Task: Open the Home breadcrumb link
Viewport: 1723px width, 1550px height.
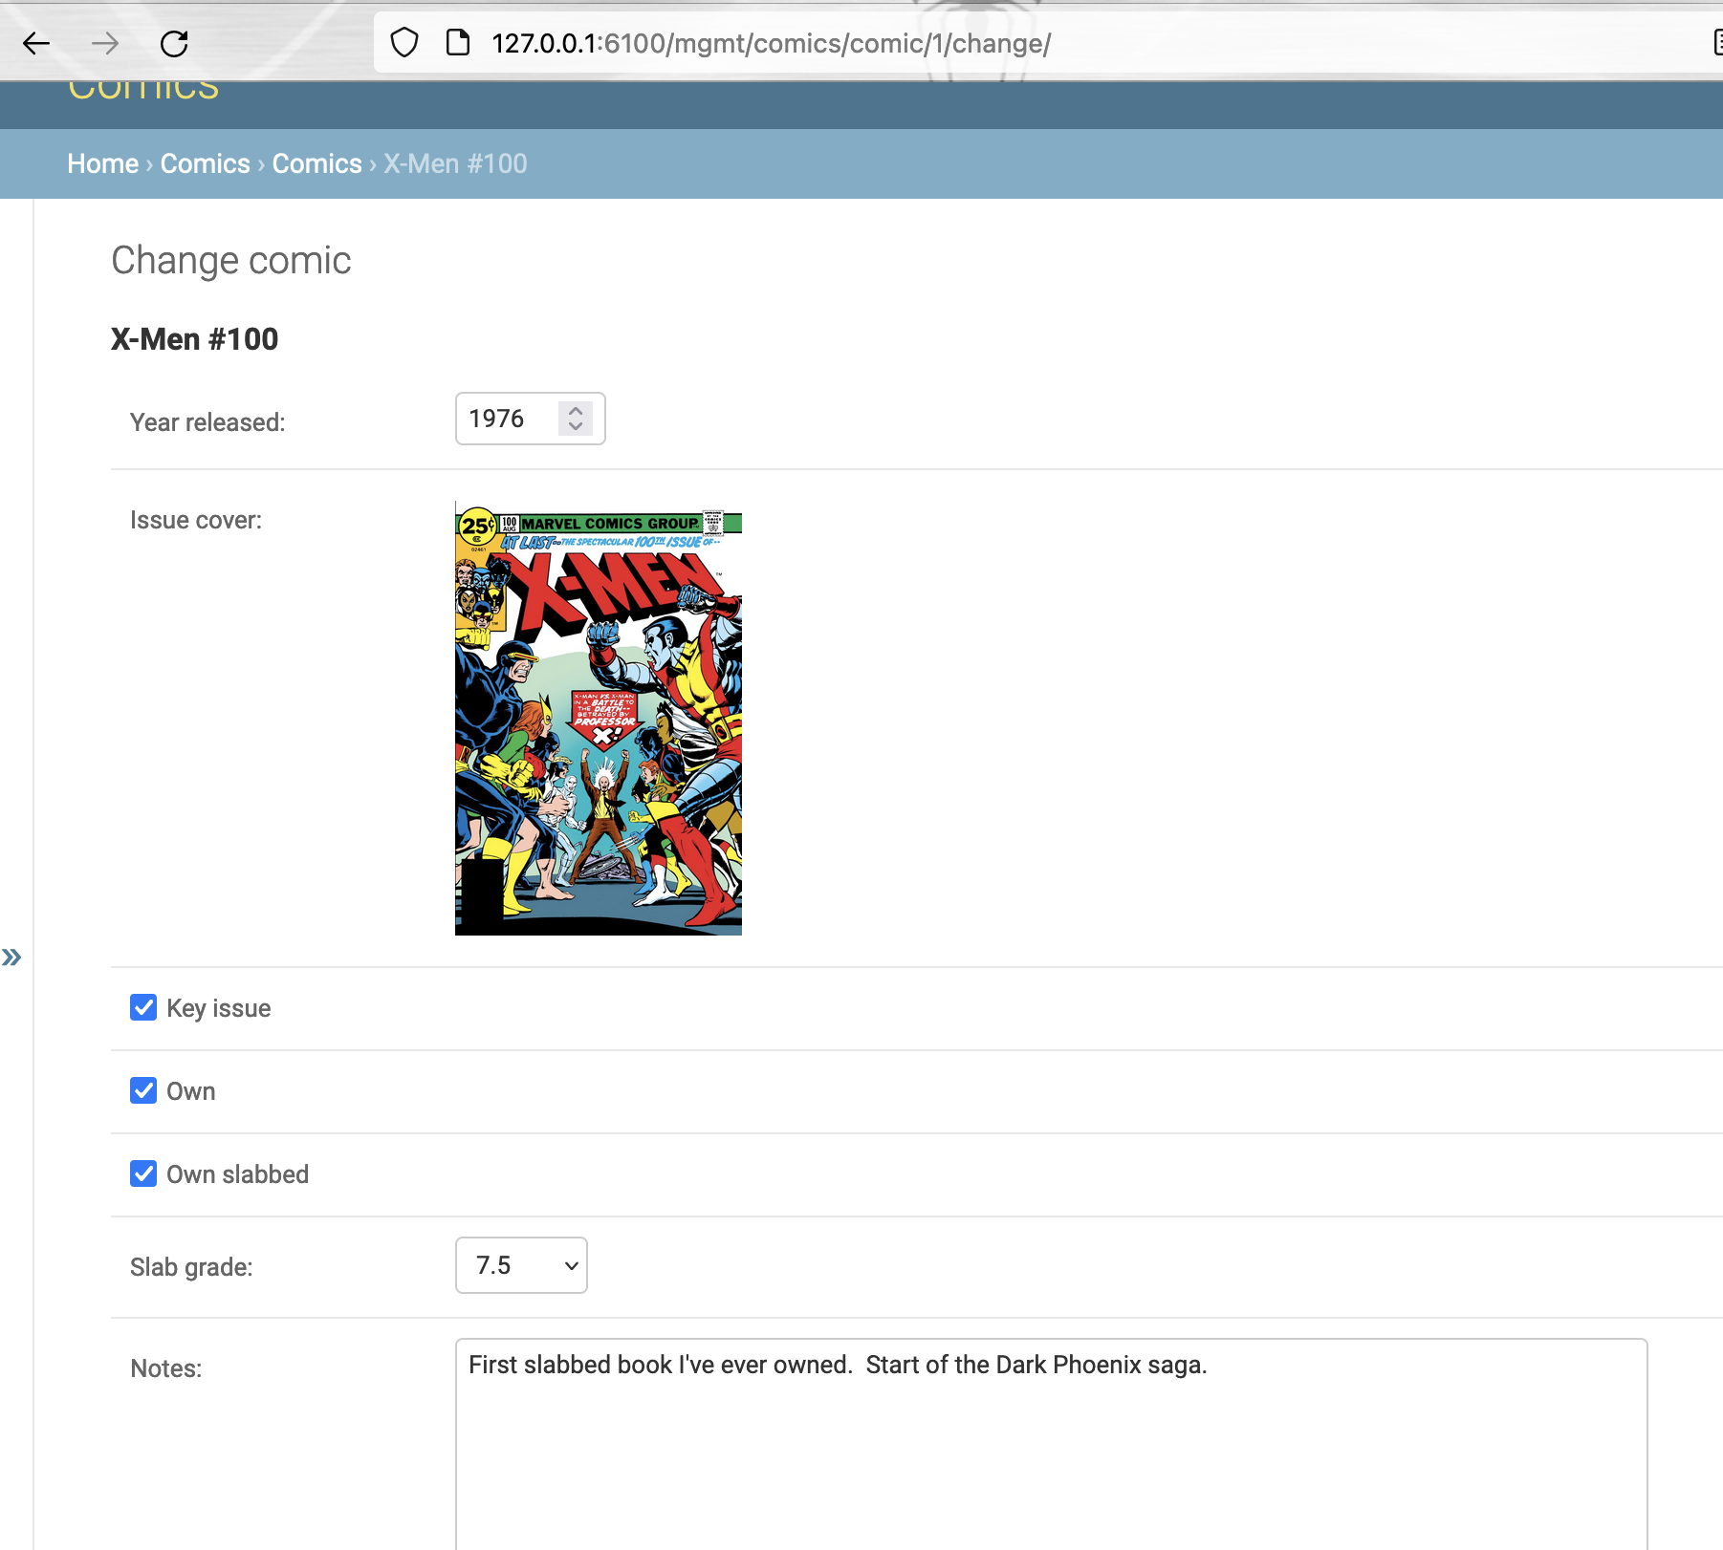Action: [102, 164]
